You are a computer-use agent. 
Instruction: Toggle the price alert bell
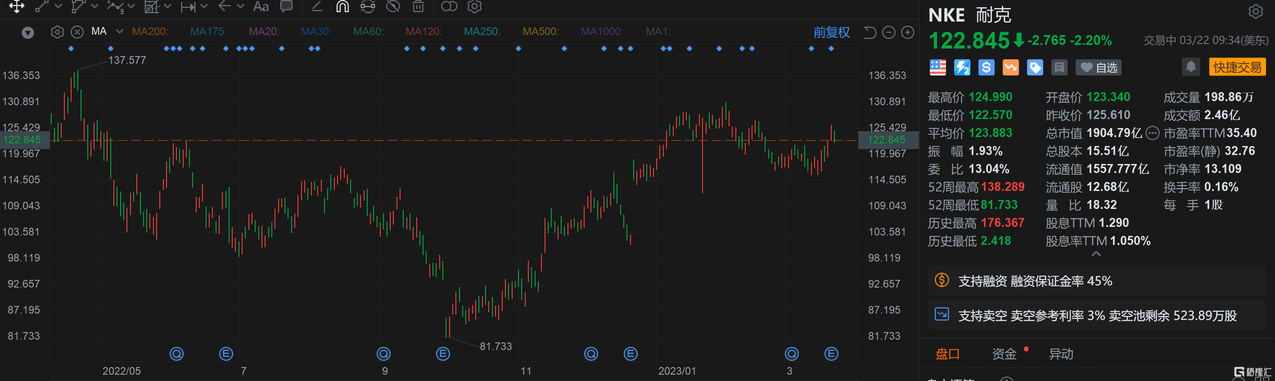click(1191, 66)
